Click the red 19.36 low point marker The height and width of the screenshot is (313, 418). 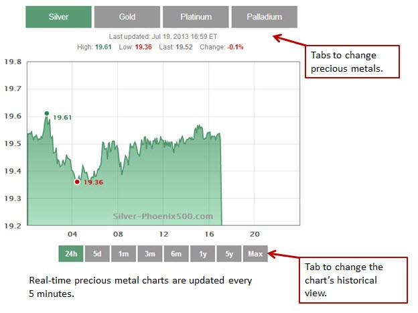(77, 182)
